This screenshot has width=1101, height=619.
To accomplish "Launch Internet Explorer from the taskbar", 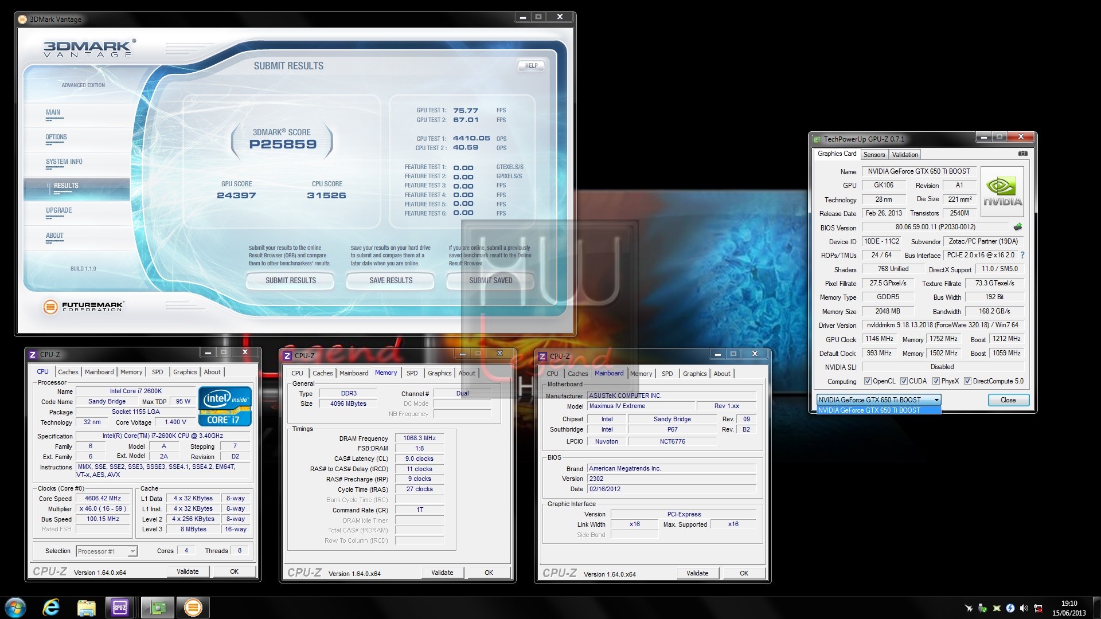I will click(x=51, y=608).
